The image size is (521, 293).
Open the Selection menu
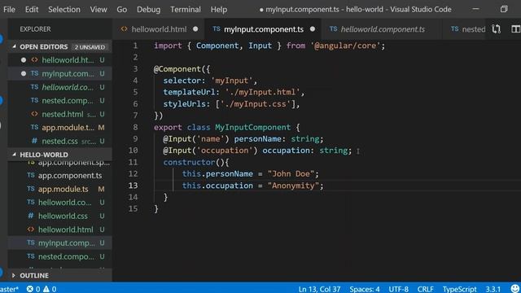pyautogui.click(x=64, y=9)
